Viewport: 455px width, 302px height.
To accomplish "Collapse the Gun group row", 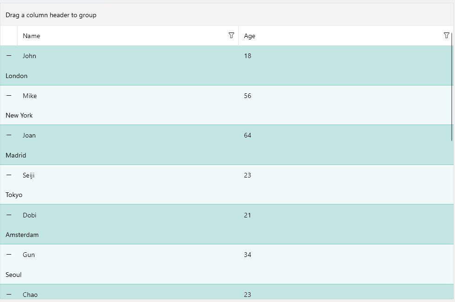I will click(8, 255).
